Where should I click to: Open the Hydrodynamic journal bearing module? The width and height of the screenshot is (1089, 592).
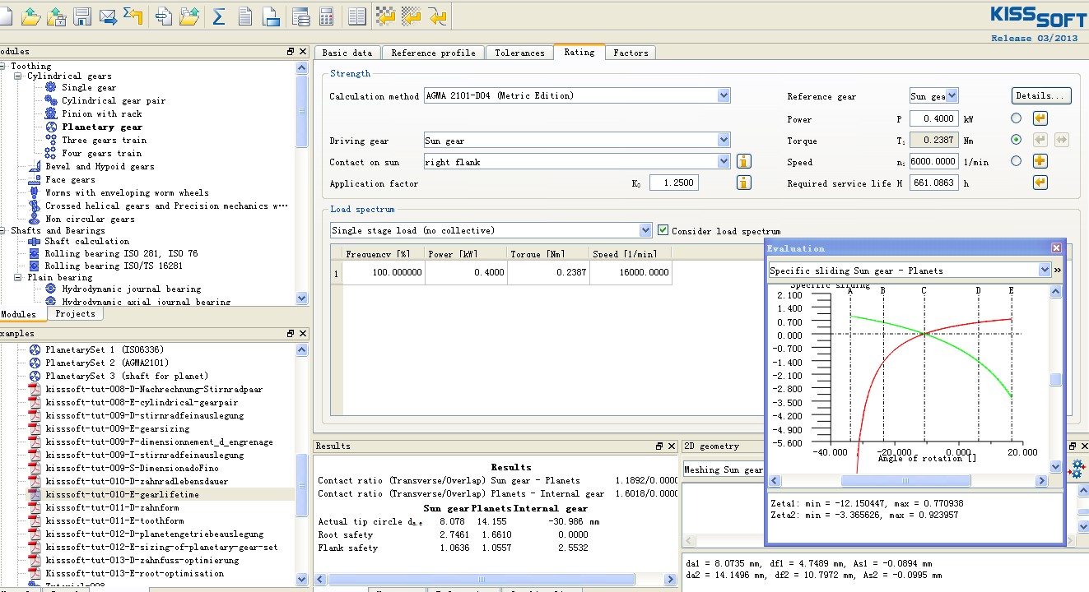click(x=132, y=289)
